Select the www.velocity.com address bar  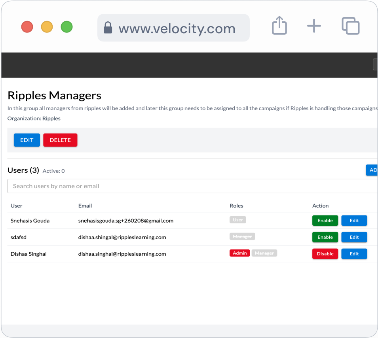[177, 28]
